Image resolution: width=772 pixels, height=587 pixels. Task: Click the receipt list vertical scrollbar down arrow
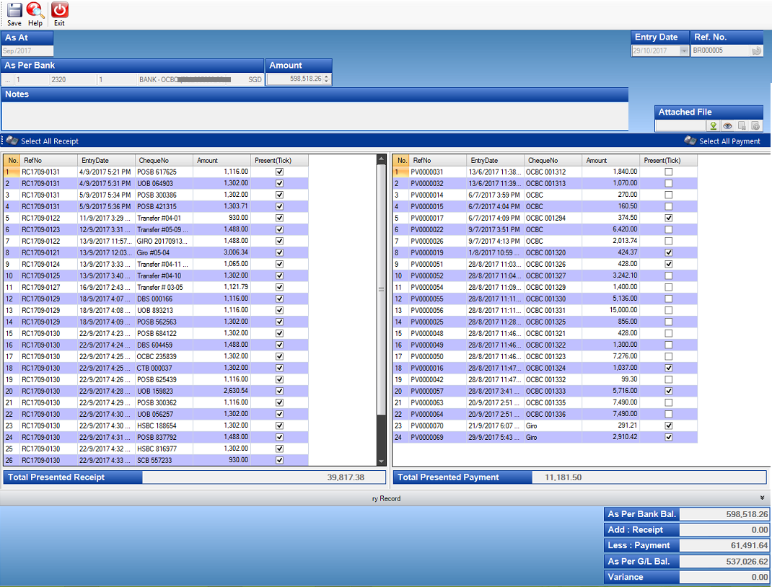click(x=382, y=462)
